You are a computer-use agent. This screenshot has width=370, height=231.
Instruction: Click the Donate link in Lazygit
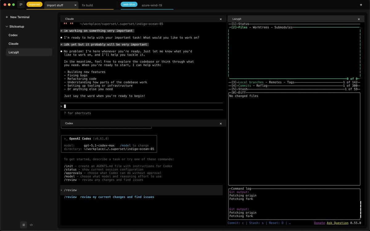click(319, 223)
